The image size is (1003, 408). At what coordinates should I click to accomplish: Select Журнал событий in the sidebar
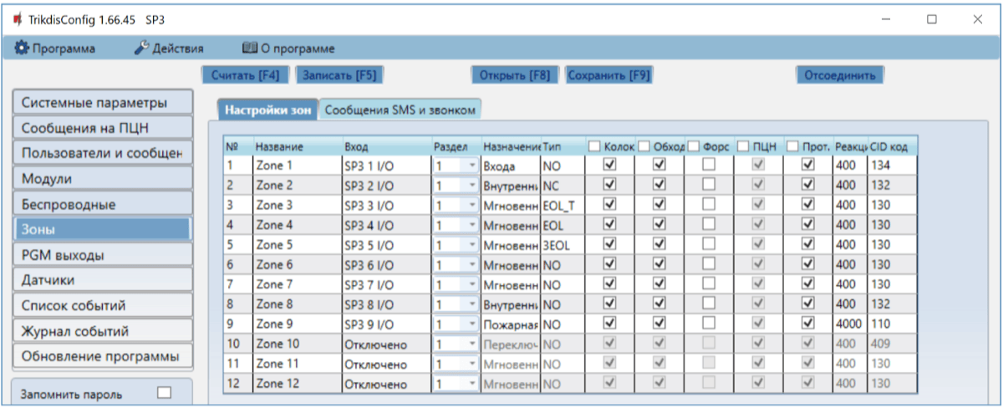pyautogui.click(x=100, y=331)
